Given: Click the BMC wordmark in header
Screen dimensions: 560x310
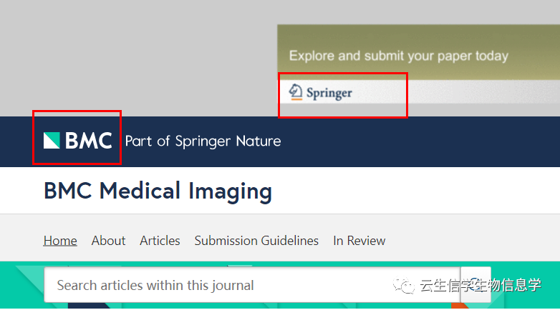Looking at the screenshot, I should 89,141.
